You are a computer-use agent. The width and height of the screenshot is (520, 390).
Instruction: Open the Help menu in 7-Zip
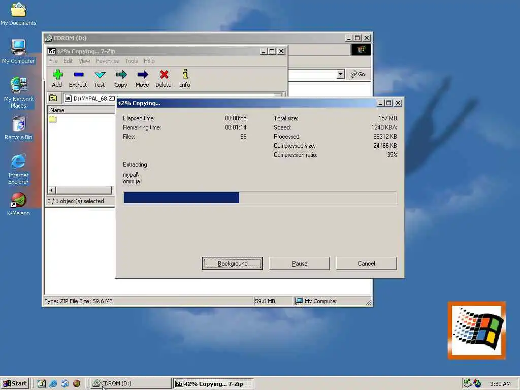pos(149,61)
